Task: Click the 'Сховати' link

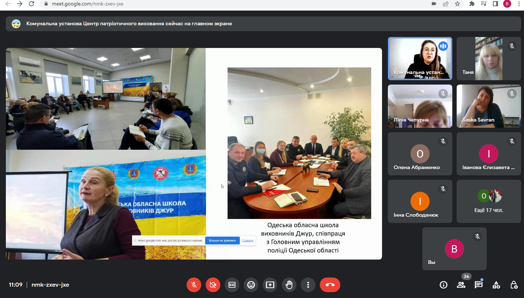Action: coord(248,241)
